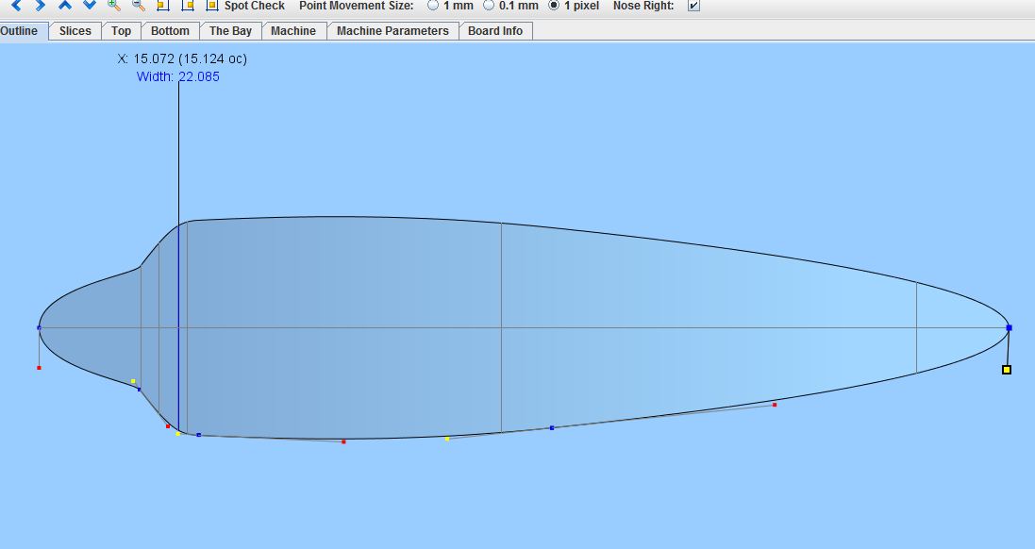Click the blue down arrow icon
The width and height of the screenshot is (1035, 549).
coord(90,5)
